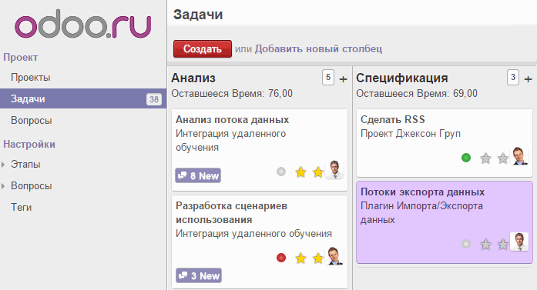Click green status dot on Сделать RSS card
The image size is (537, 290).
[466, 158]
